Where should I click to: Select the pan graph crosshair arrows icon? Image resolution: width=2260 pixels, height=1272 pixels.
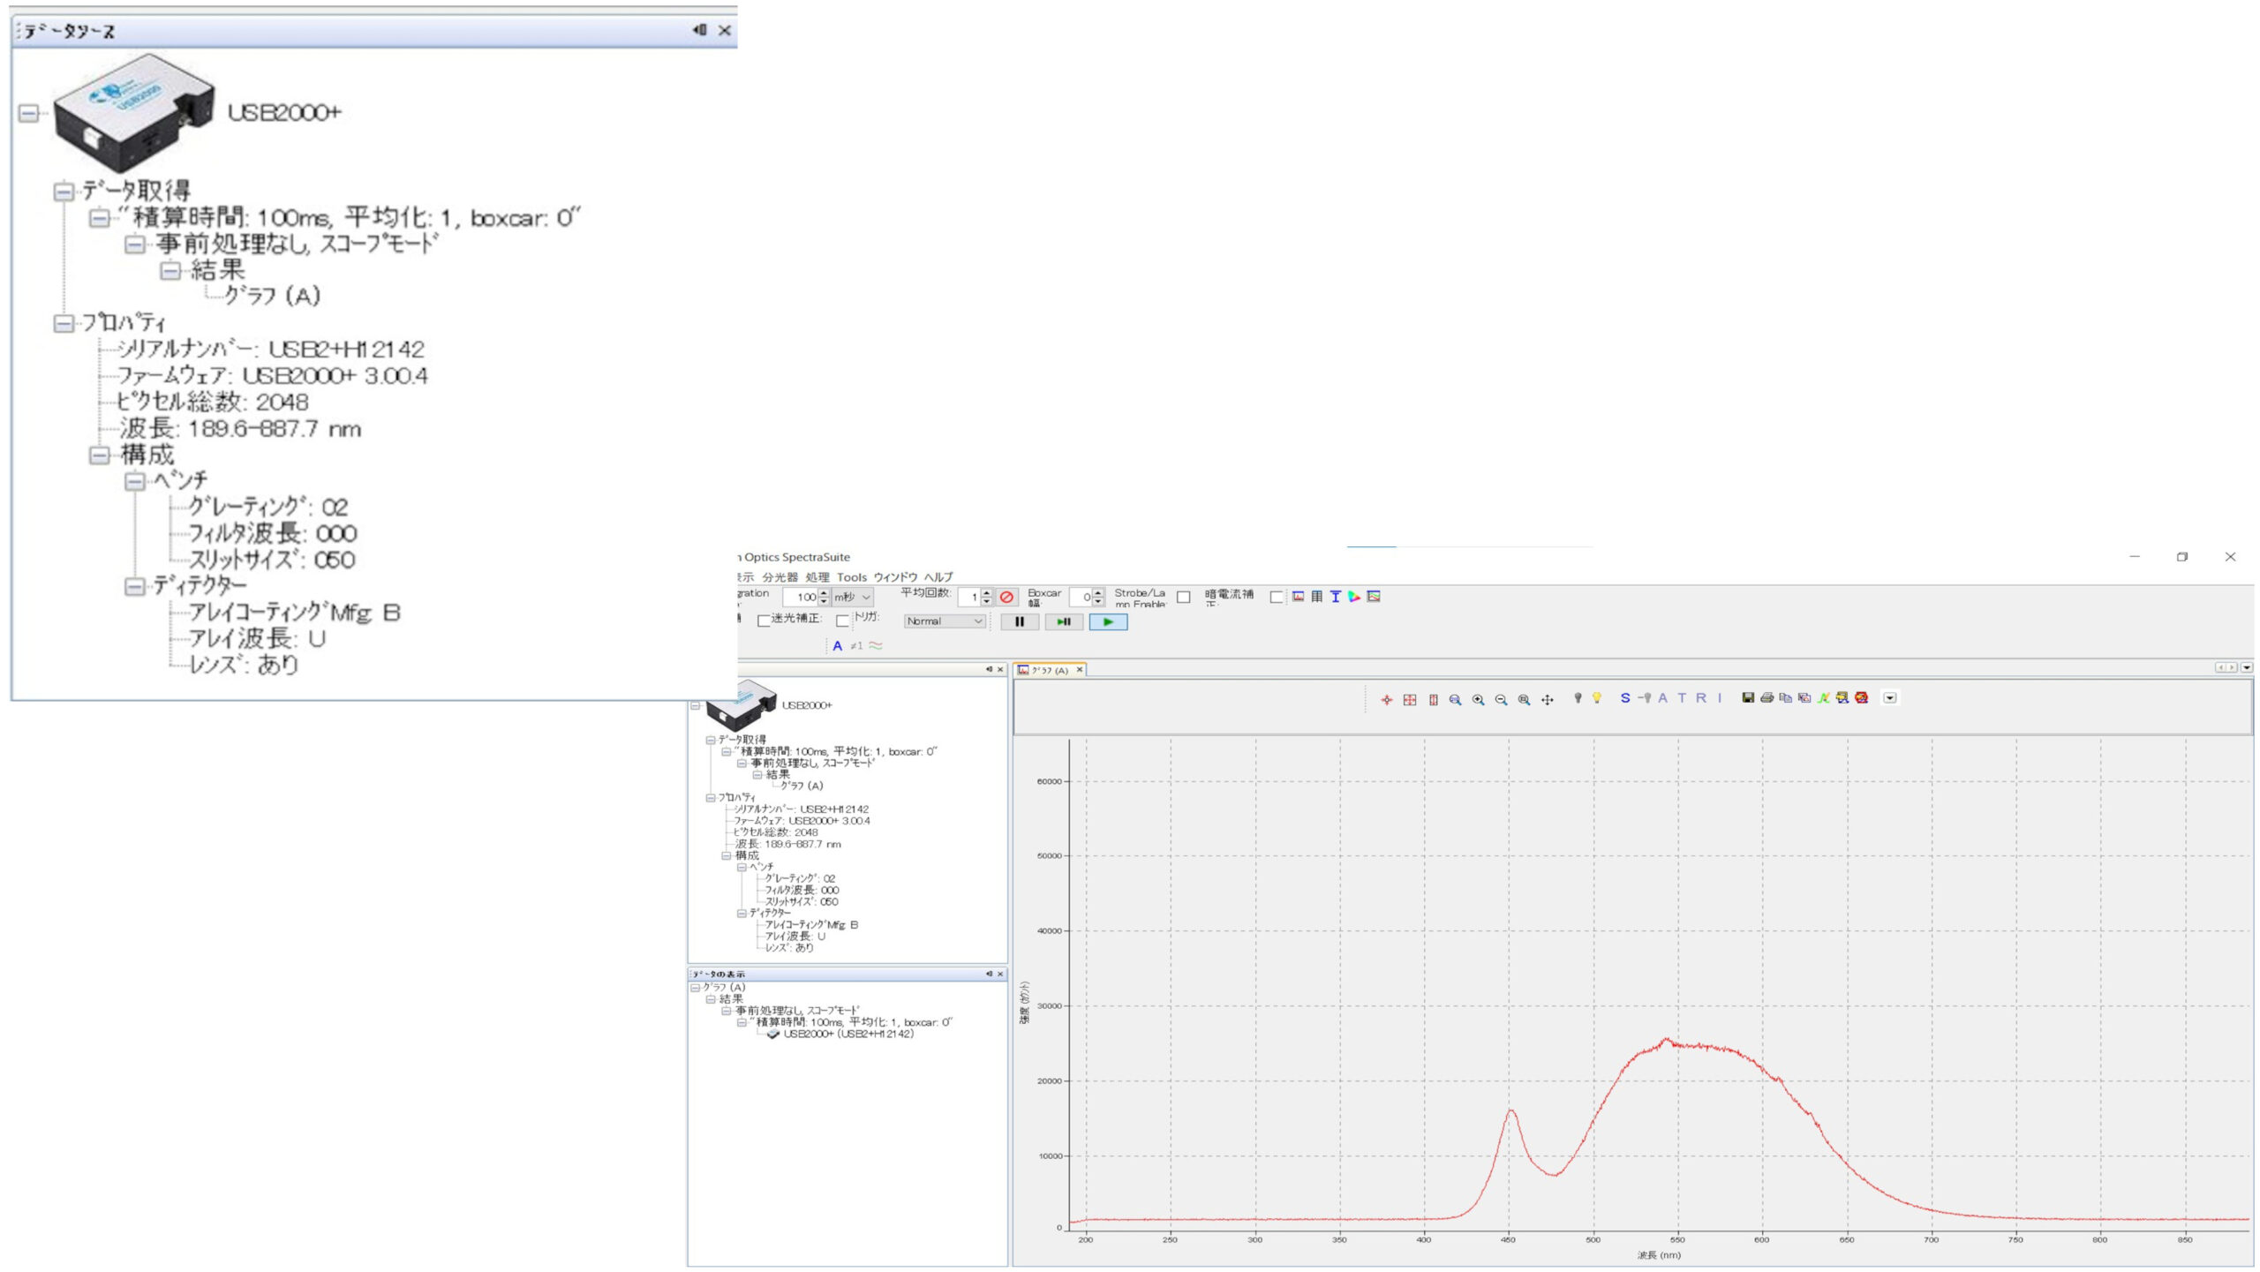(1547, 699)
